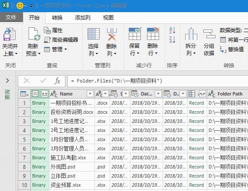Open the Name column filter dropdown

click(x=90, y=94)
